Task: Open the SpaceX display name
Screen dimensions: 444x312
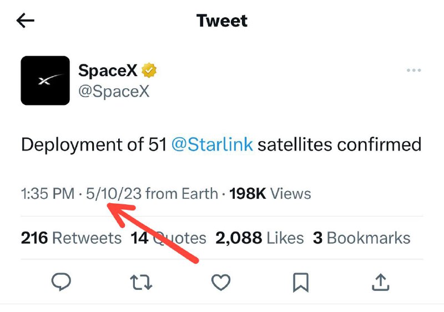Action: tap(108, 70)
